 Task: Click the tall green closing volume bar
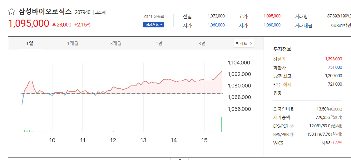[222, 125]
